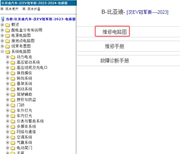180x154 pixels.
Task: Expand the 配电盒分布和说明 node
Action: pos(2,30)
